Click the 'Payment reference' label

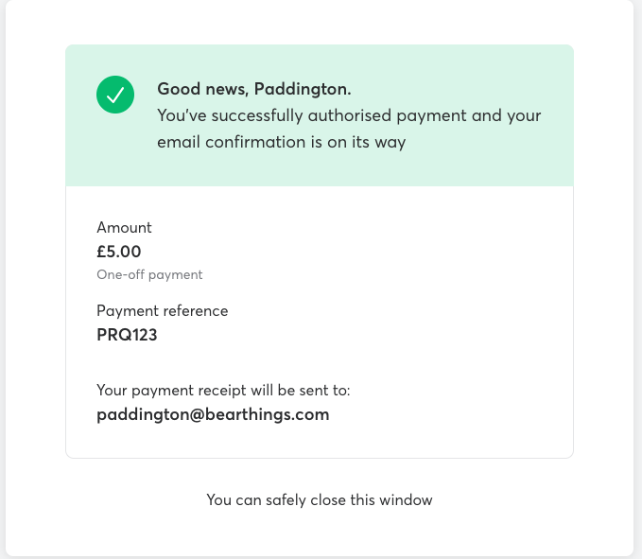click(162, 311)
